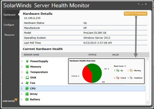Click the Hardware Status value Up
Image resolution: width=154 pixels, height=109 pixels.
[x=85, y=23]
